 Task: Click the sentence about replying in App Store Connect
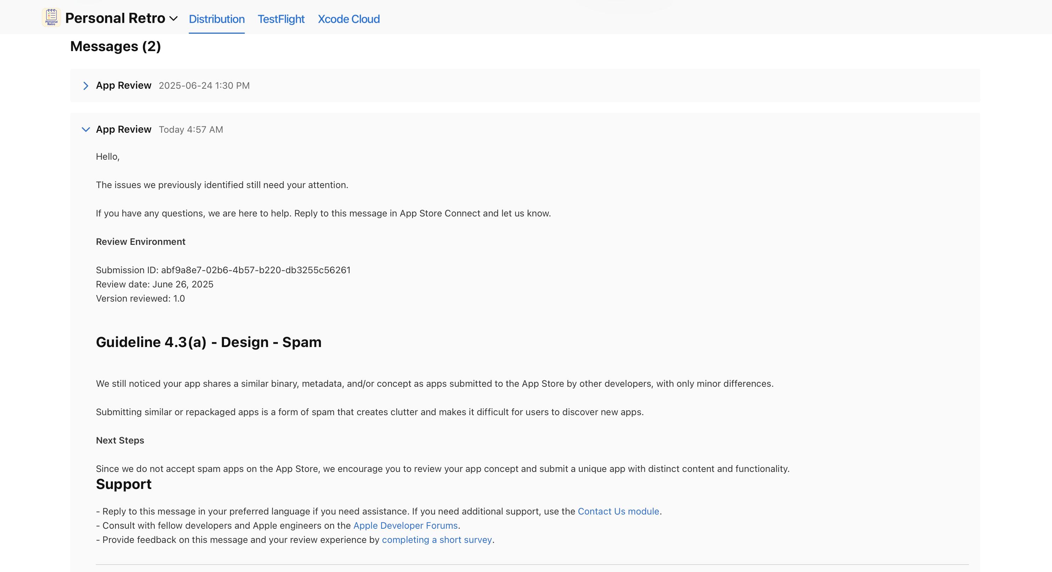coord(323,213)
